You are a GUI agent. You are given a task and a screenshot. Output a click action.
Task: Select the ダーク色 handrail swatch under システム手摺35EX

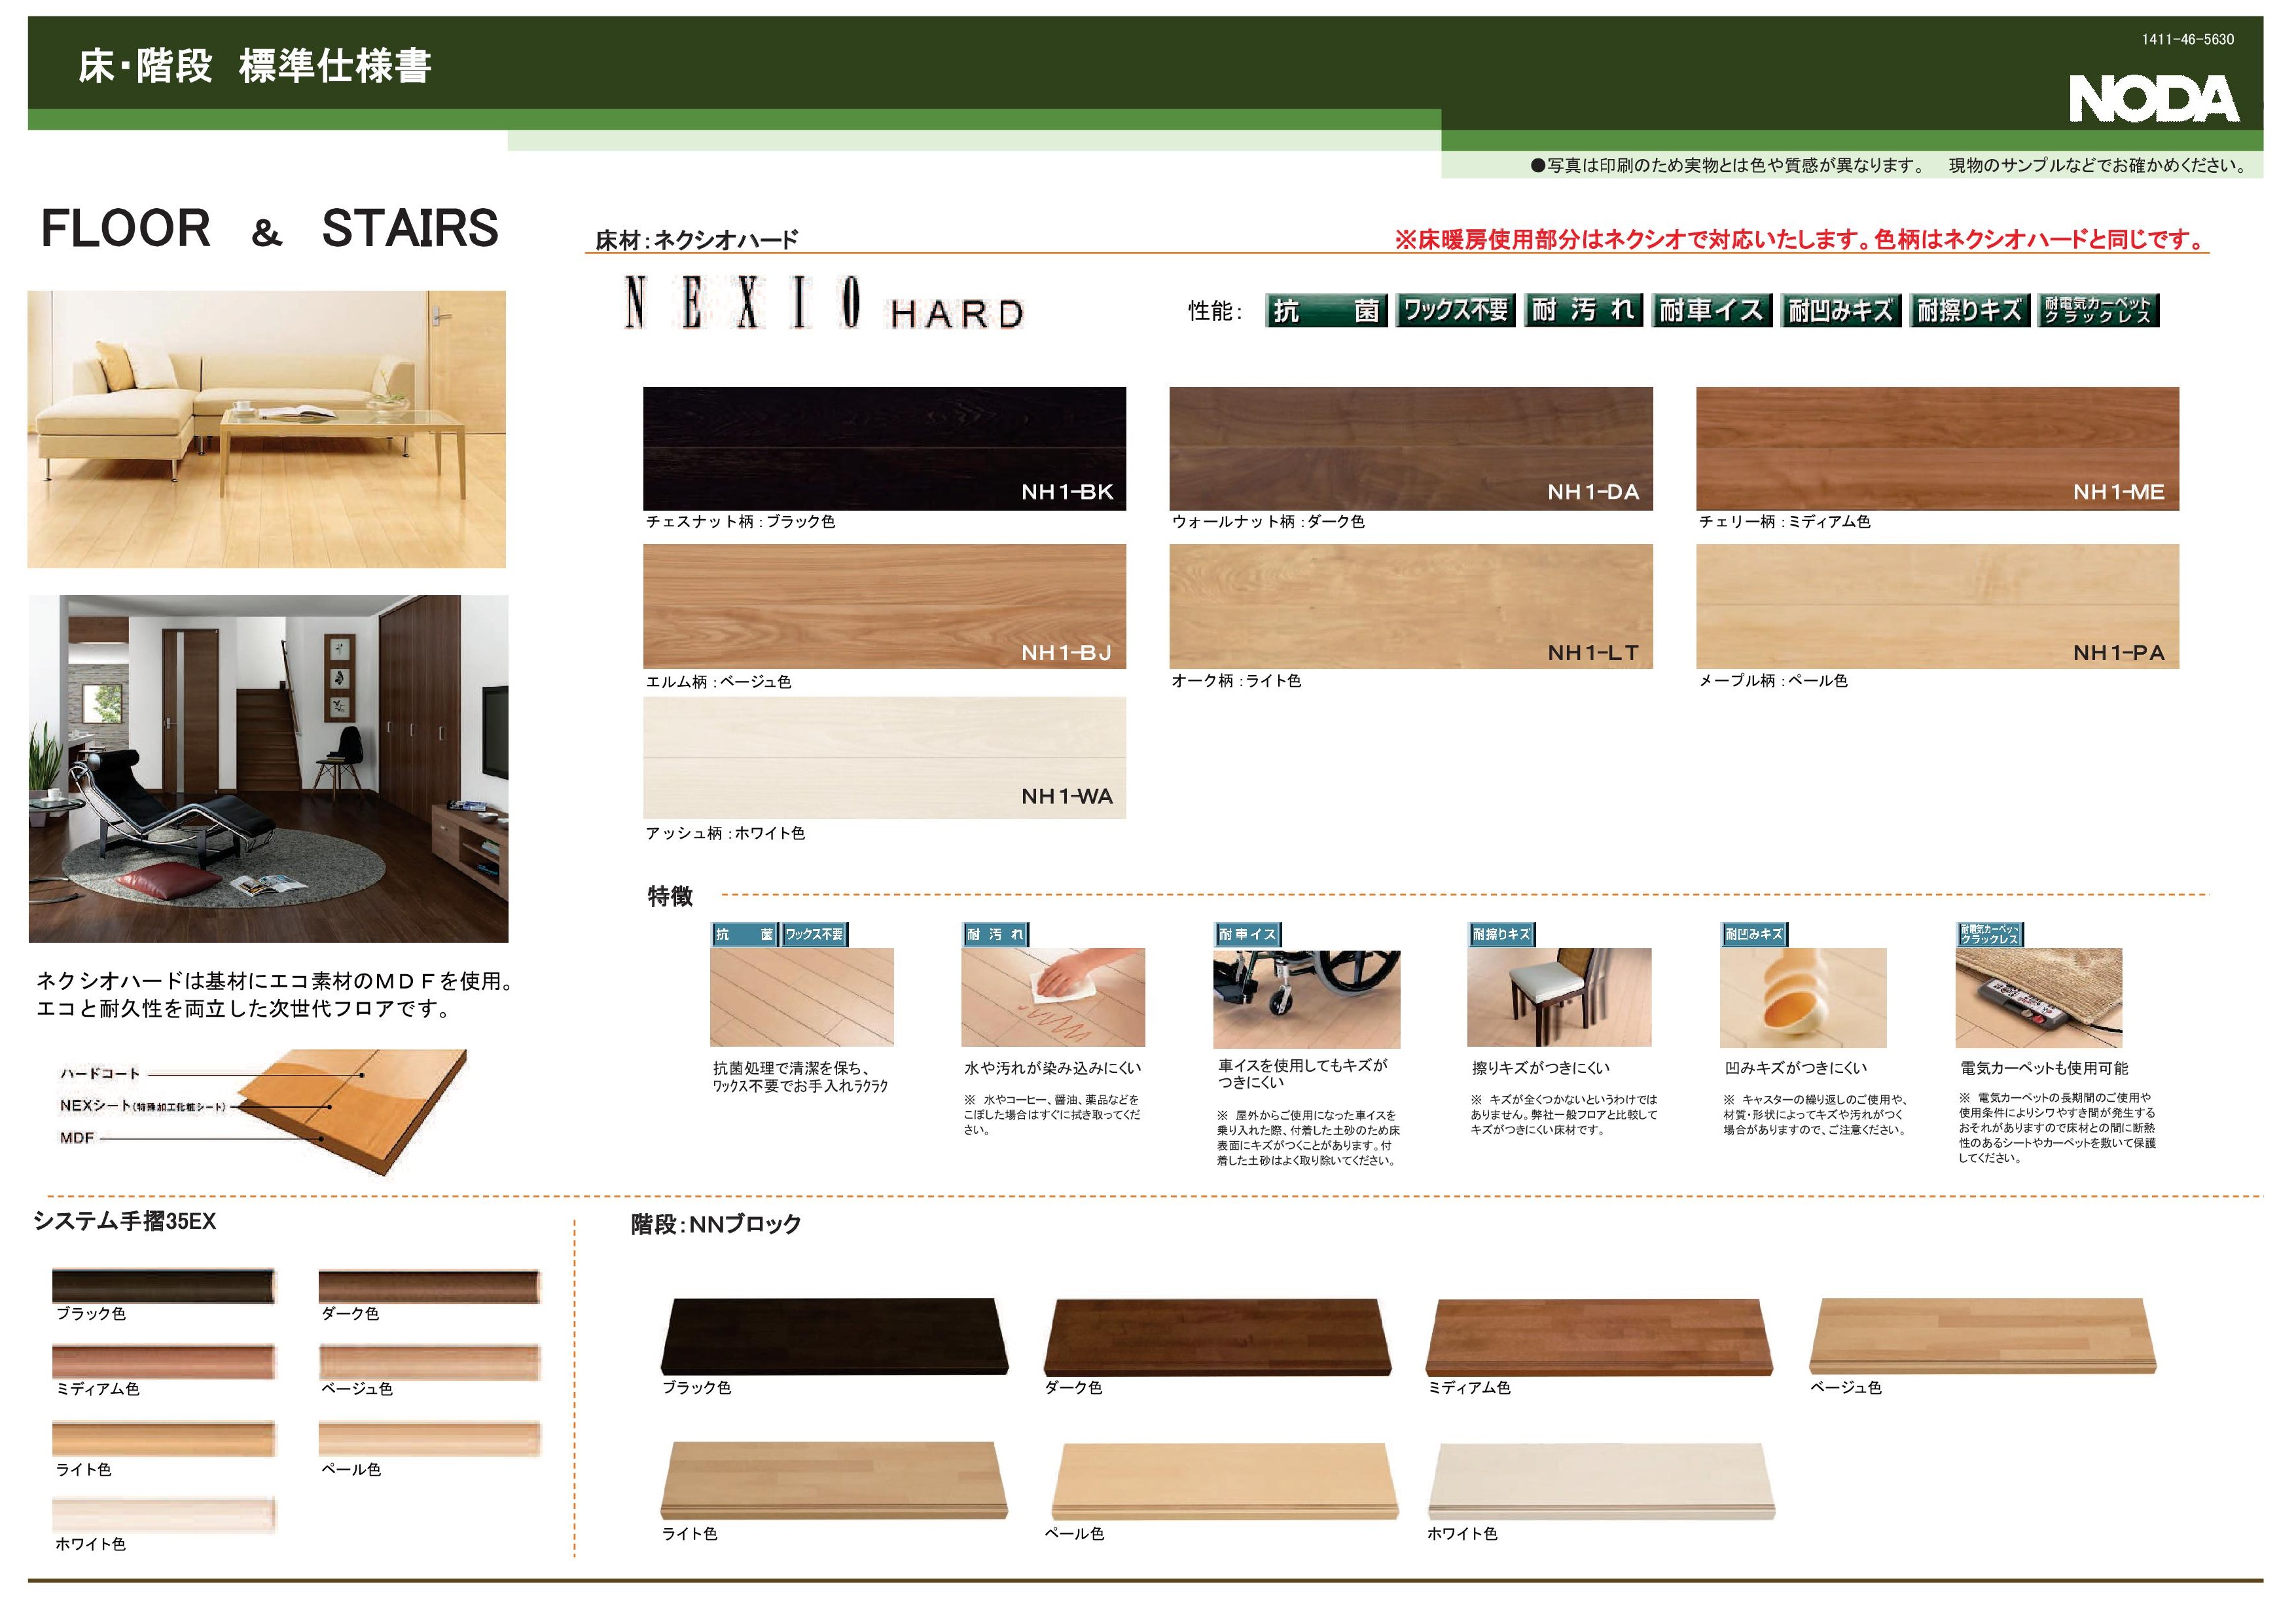[x=430, y=1287]
